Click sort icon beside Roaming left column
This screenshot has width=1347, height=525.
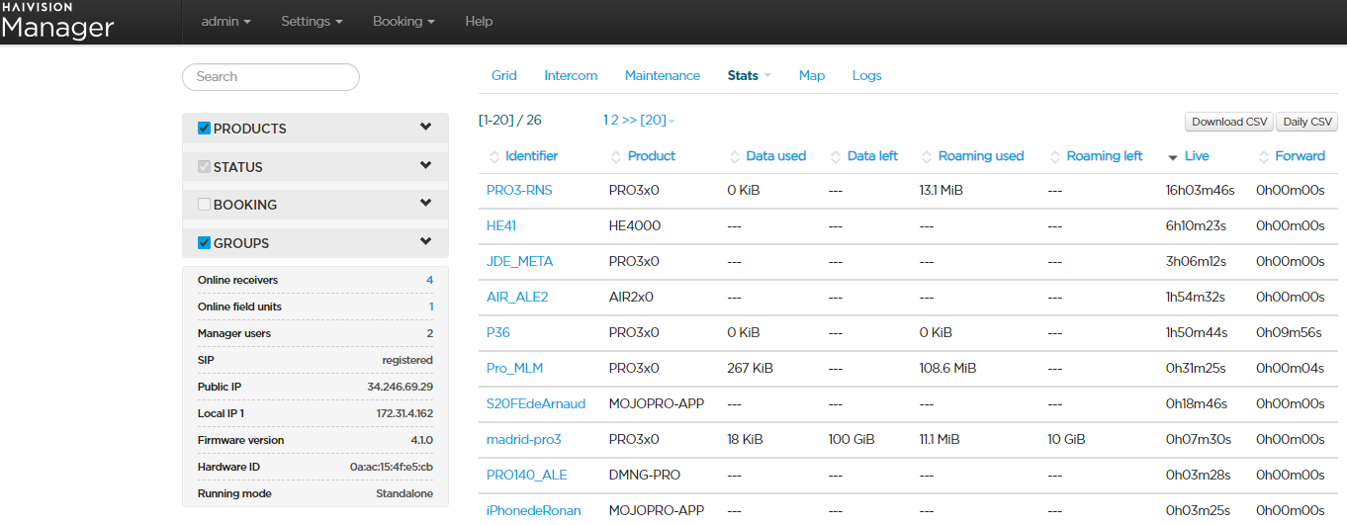[1055, 156]
